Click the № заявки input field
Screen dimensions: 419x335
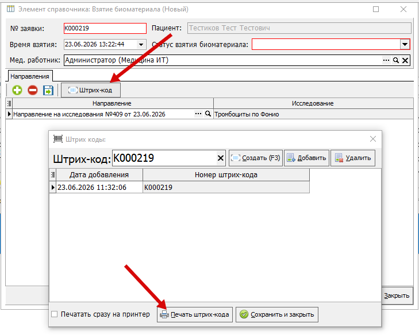pos(105,28)
